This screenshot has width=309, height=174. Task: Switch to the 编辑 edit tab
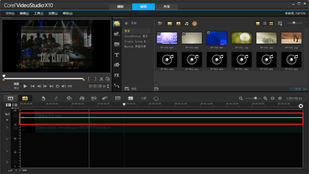point(143,6)
